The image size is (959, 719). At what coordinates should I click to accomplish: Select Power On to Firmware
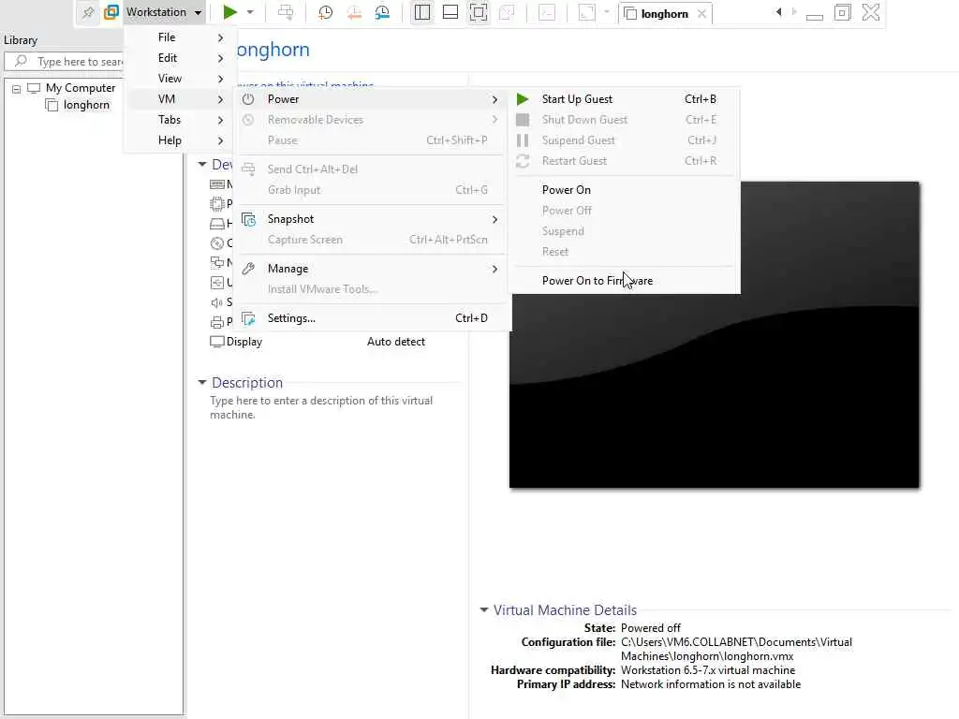click(x=626, y=281)
